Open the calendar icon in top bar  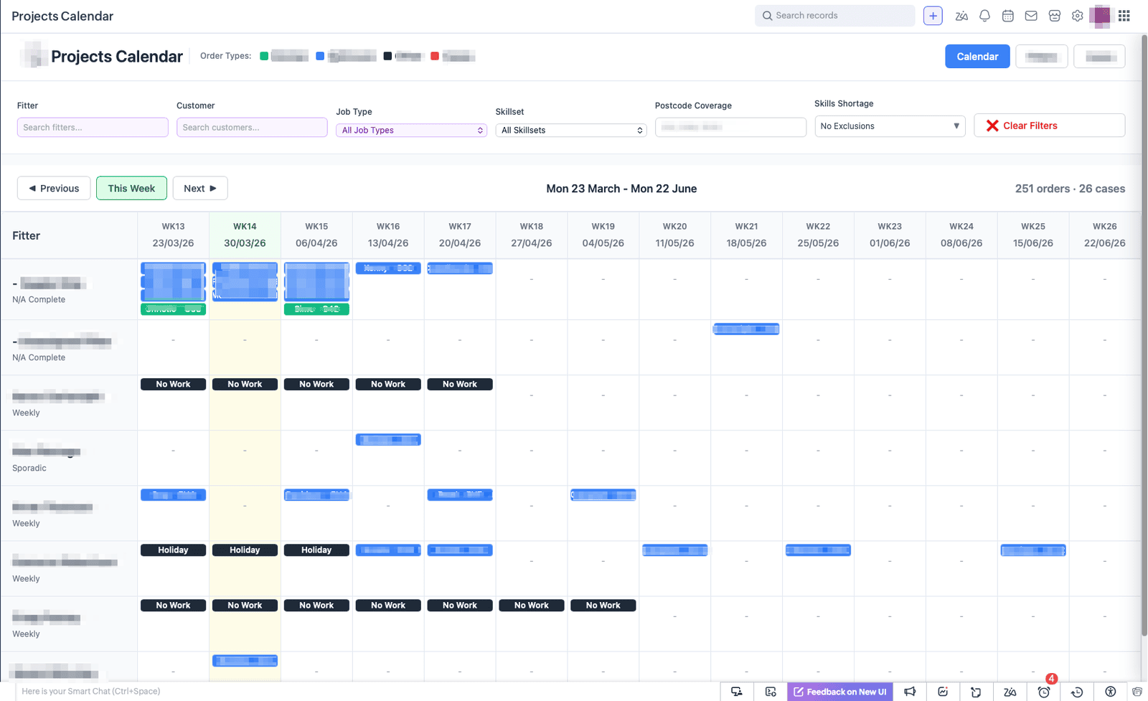(x=1008, y=16)
